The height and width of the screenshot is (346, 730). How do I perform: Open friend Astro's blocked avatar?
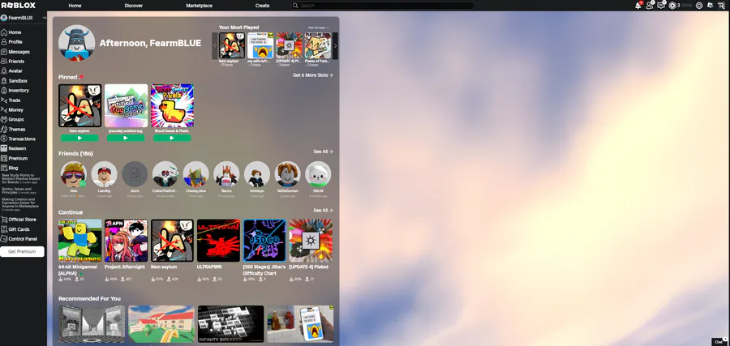(x=135, y=174)
